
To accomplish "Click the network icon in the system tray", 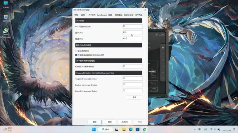I will pyautogui.click(x=211, y=129).
